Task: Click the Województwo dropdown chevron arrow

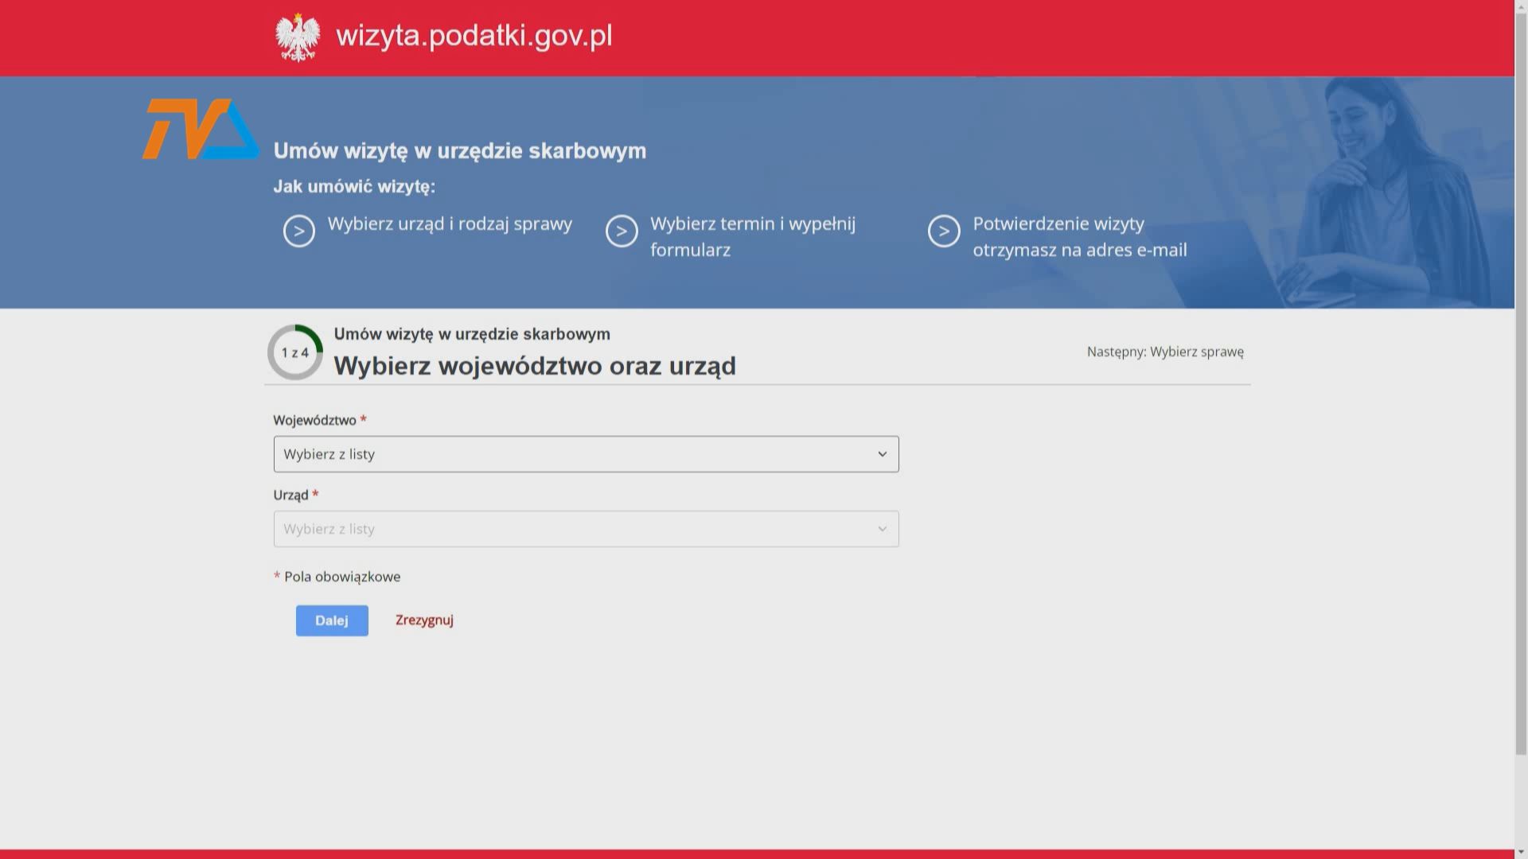Action: click(882, 454)
